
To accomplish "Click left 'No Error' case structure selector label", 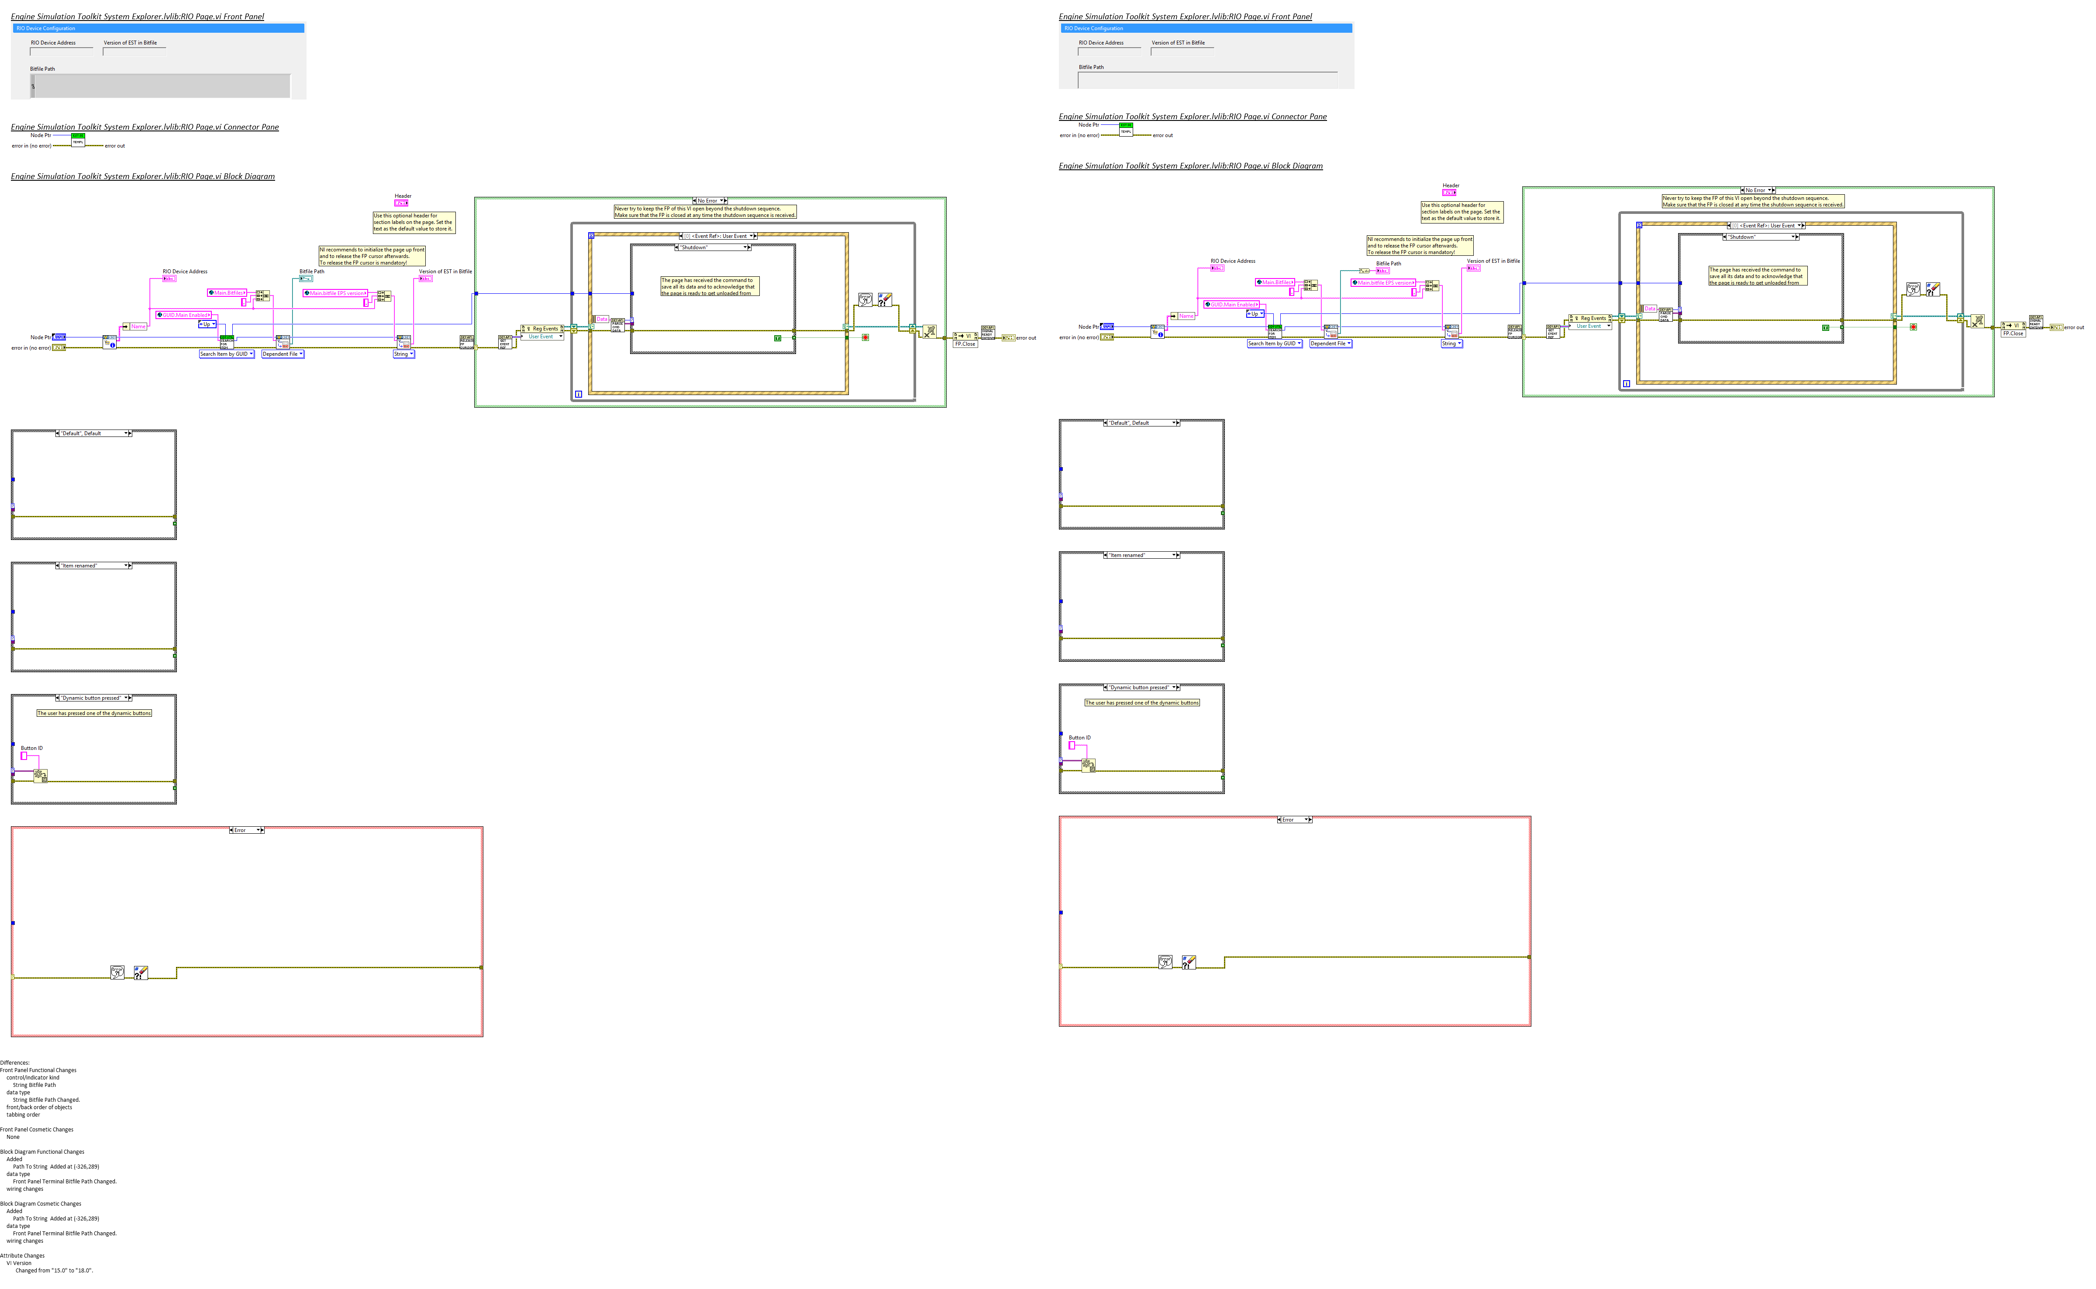I will point(710,200).
